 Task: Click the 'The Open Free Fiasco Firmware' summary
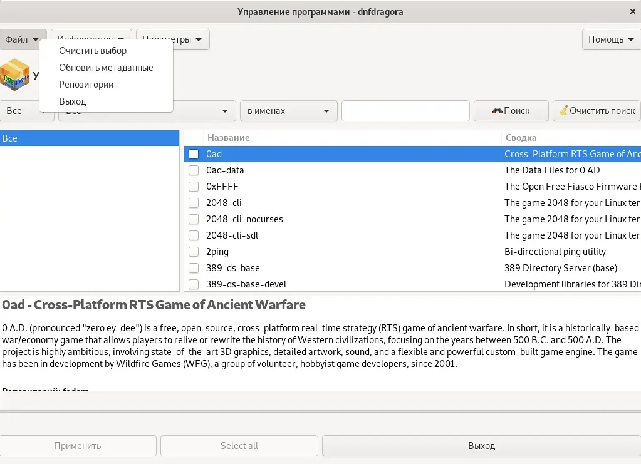click(571, 187)
